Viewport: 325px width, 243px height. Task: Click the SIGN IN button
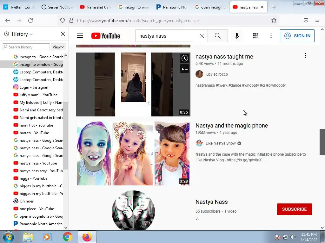[297, 36]
